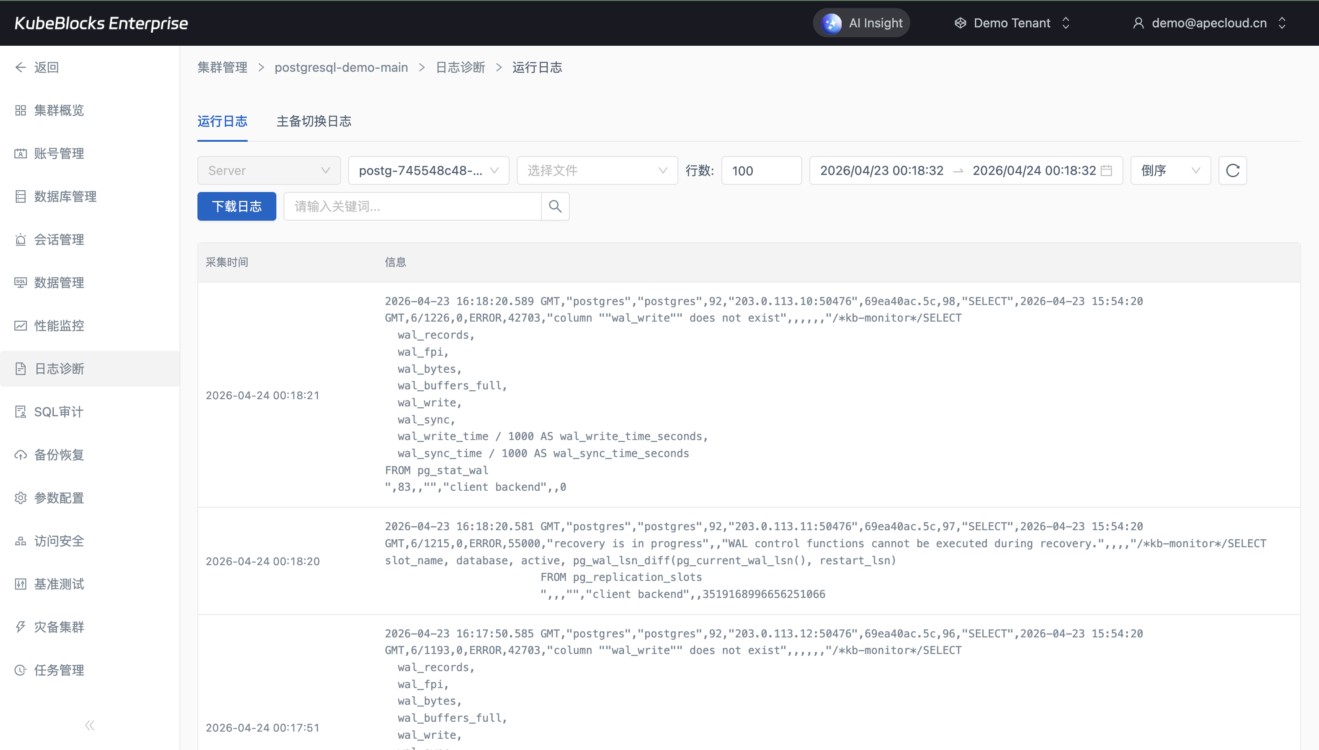Image resolution: width=1319 pixels, height=750 pixels.
Task: Click postgresql-demo-main breadcrumb link
Action: click(341, 67)
